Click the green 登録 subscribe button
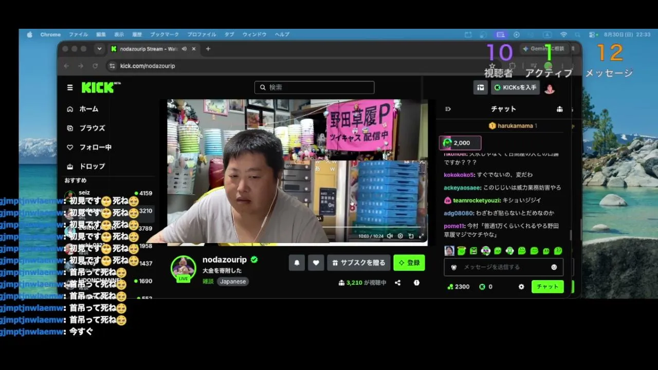The width and height of the screenshot is (658, 370). [409, 263]
